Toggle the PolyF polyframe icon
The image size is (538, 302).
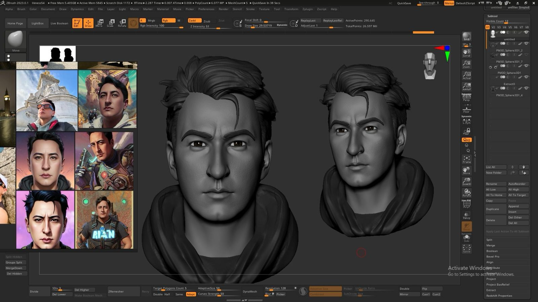click(467, 204)
